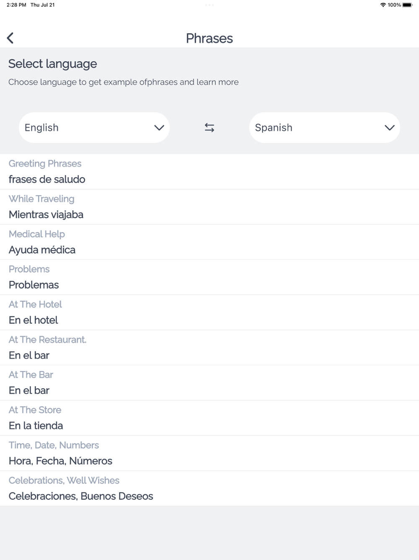Open the Greeting Phrases category
419x560 pixels.
(209, 172)
